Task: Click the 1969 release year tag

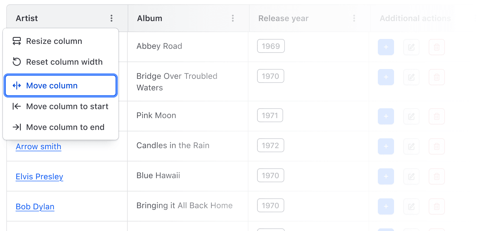Action: 271,46
